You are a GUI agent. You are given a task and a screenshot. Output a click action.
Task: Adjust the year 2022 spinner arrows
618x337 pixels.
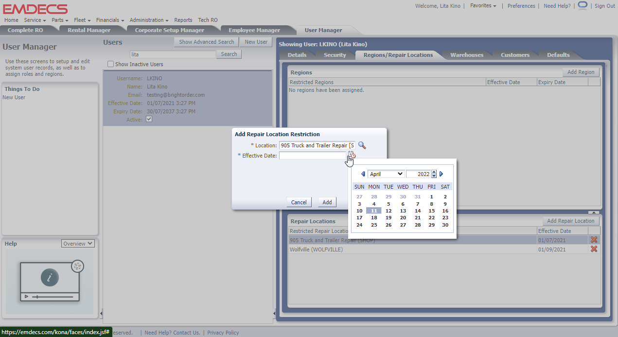pos(434,174)
